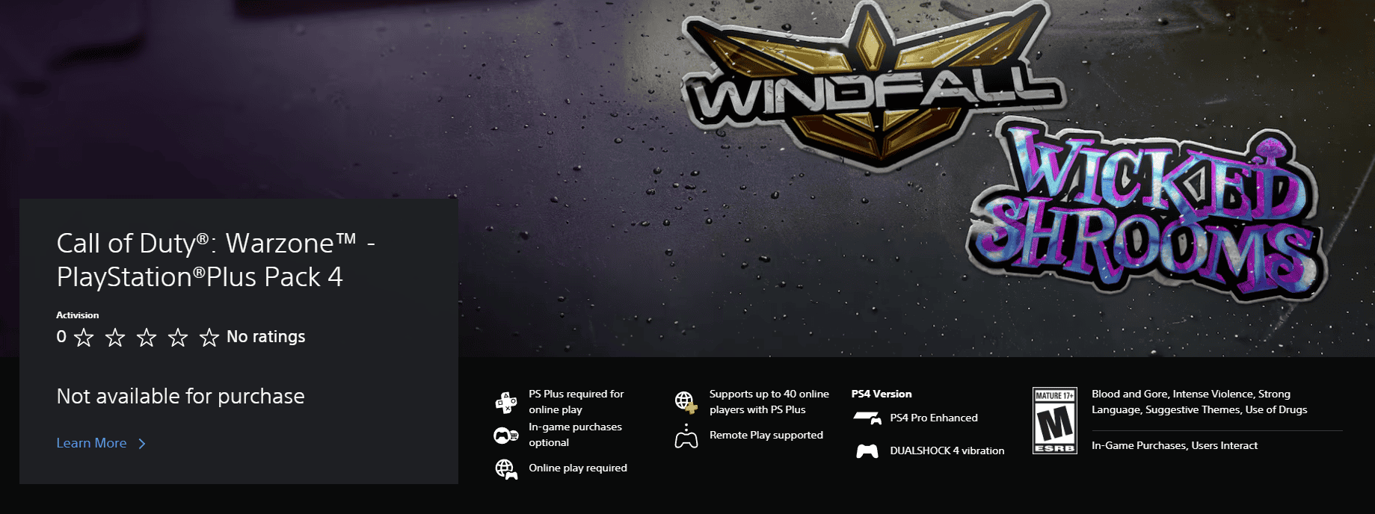Viewport: 1375px width, 514px height.
Task: Select the first rating star
Action: (84, 338)
